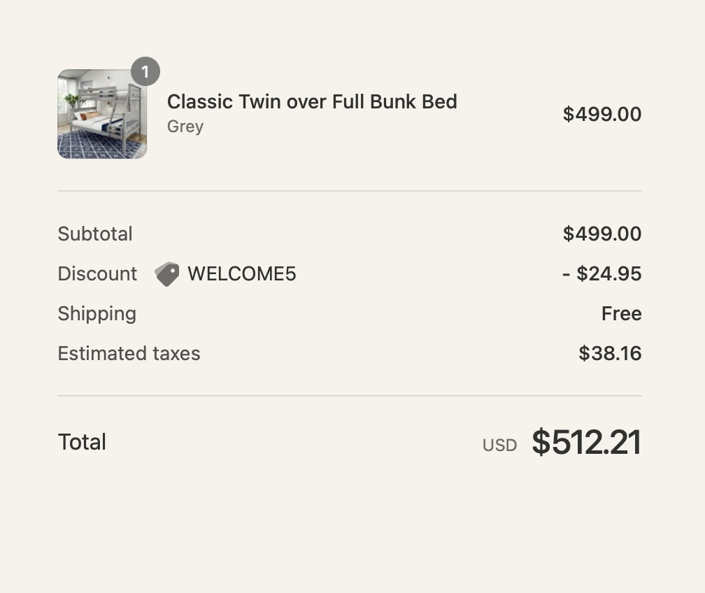Click the Estimated taxes label
Viewport: 705px width, 593px height.
[129, 353]
